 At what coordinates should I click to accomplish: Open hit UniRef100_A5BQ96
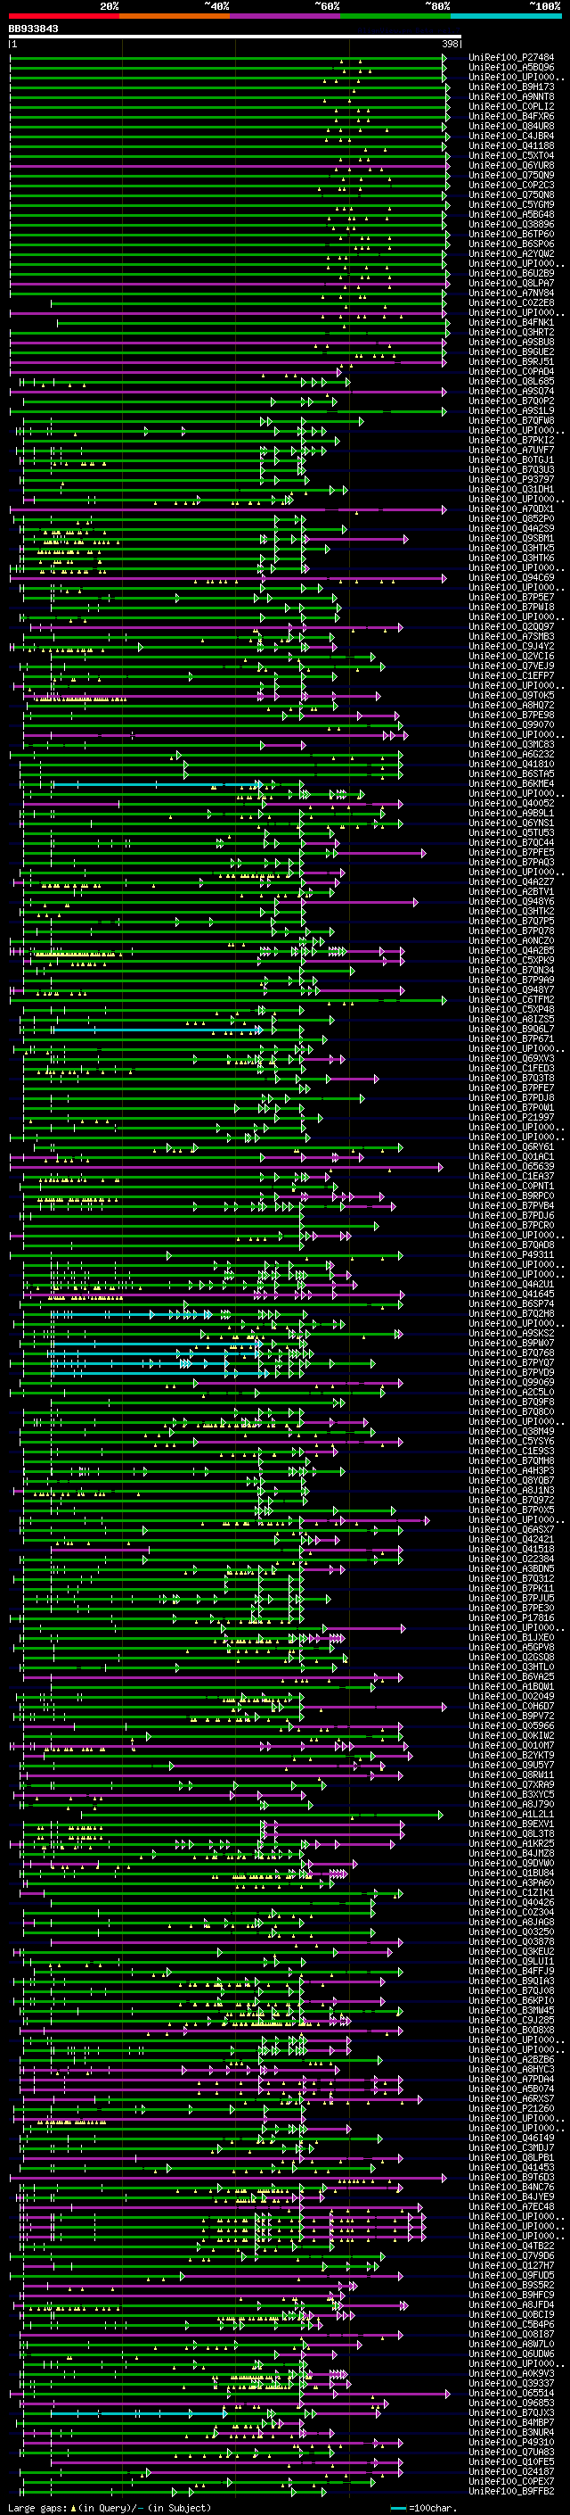[x=510, y=68]
